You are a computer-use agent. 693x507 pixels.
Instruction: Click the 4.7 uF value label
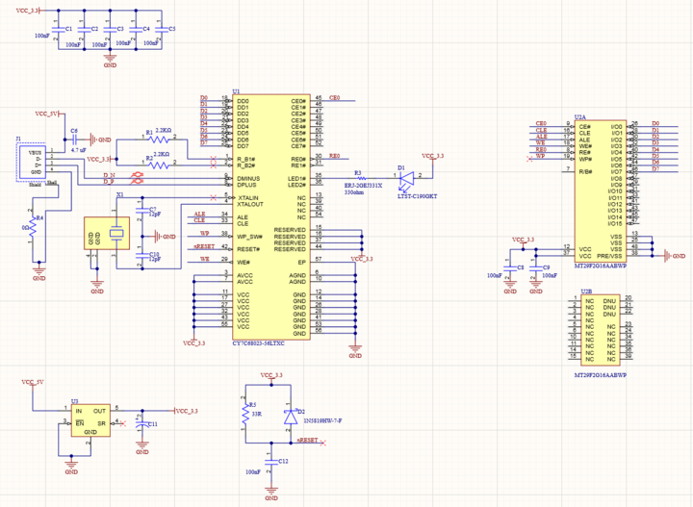click(78, 150)
